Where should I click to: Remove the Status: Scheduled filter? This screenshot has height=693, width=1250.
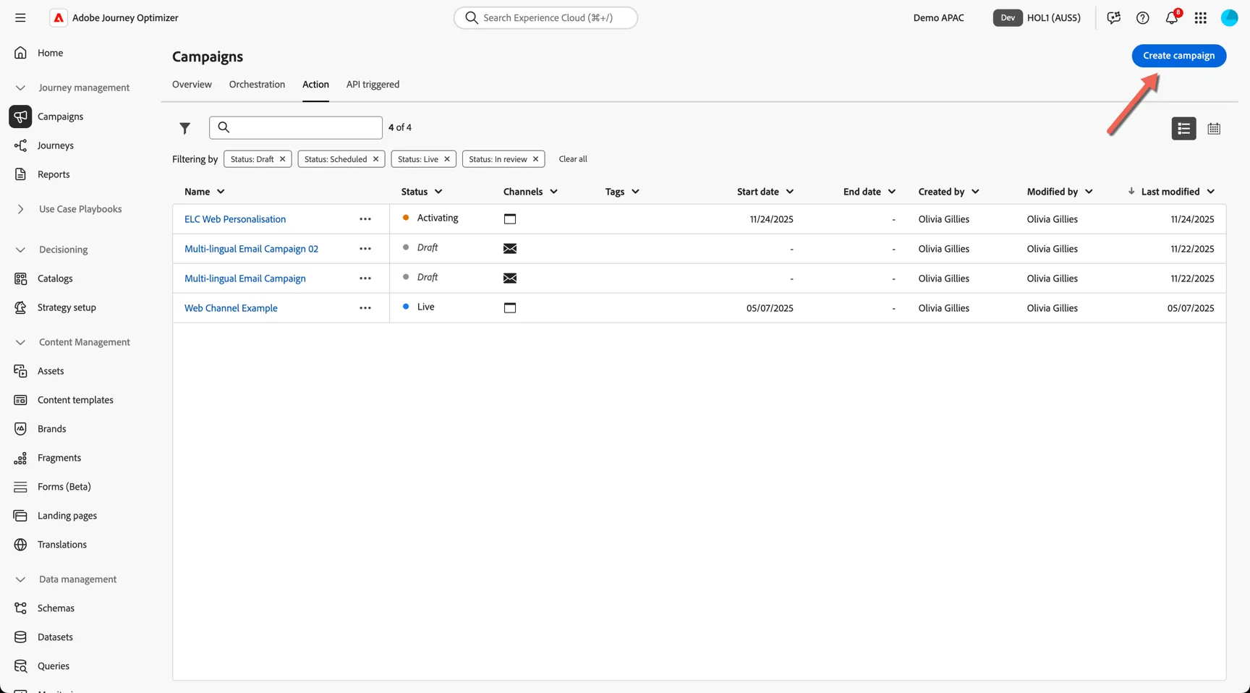click(375, 159)
